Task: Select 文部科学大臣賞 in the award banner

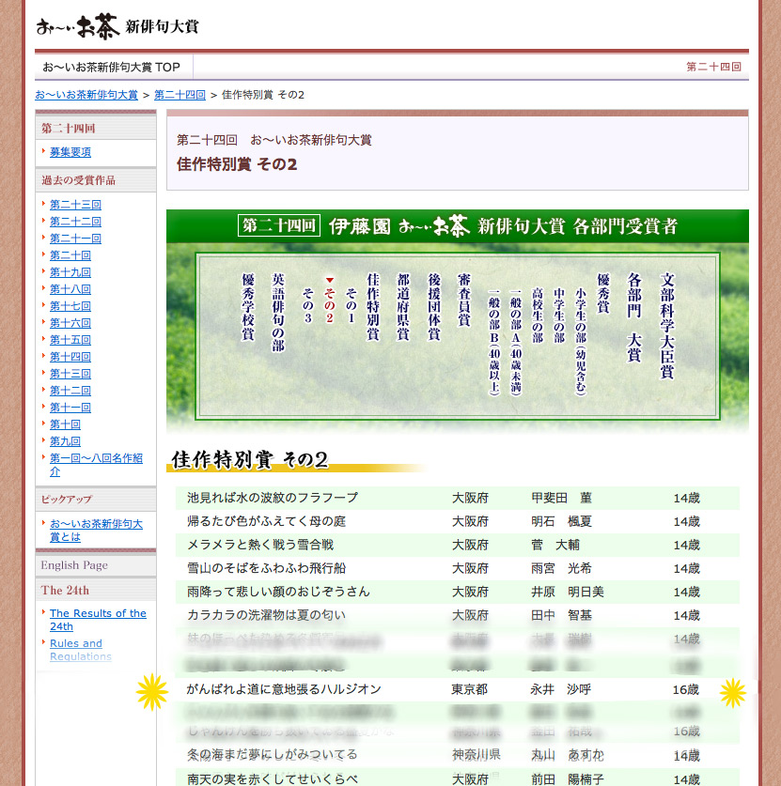Action: [x=666, y=326]
